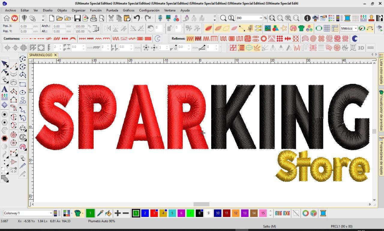Screen dimensions: 384x231
Task: Open the Colorway 1 dropdown
Action: click(51, 213)
